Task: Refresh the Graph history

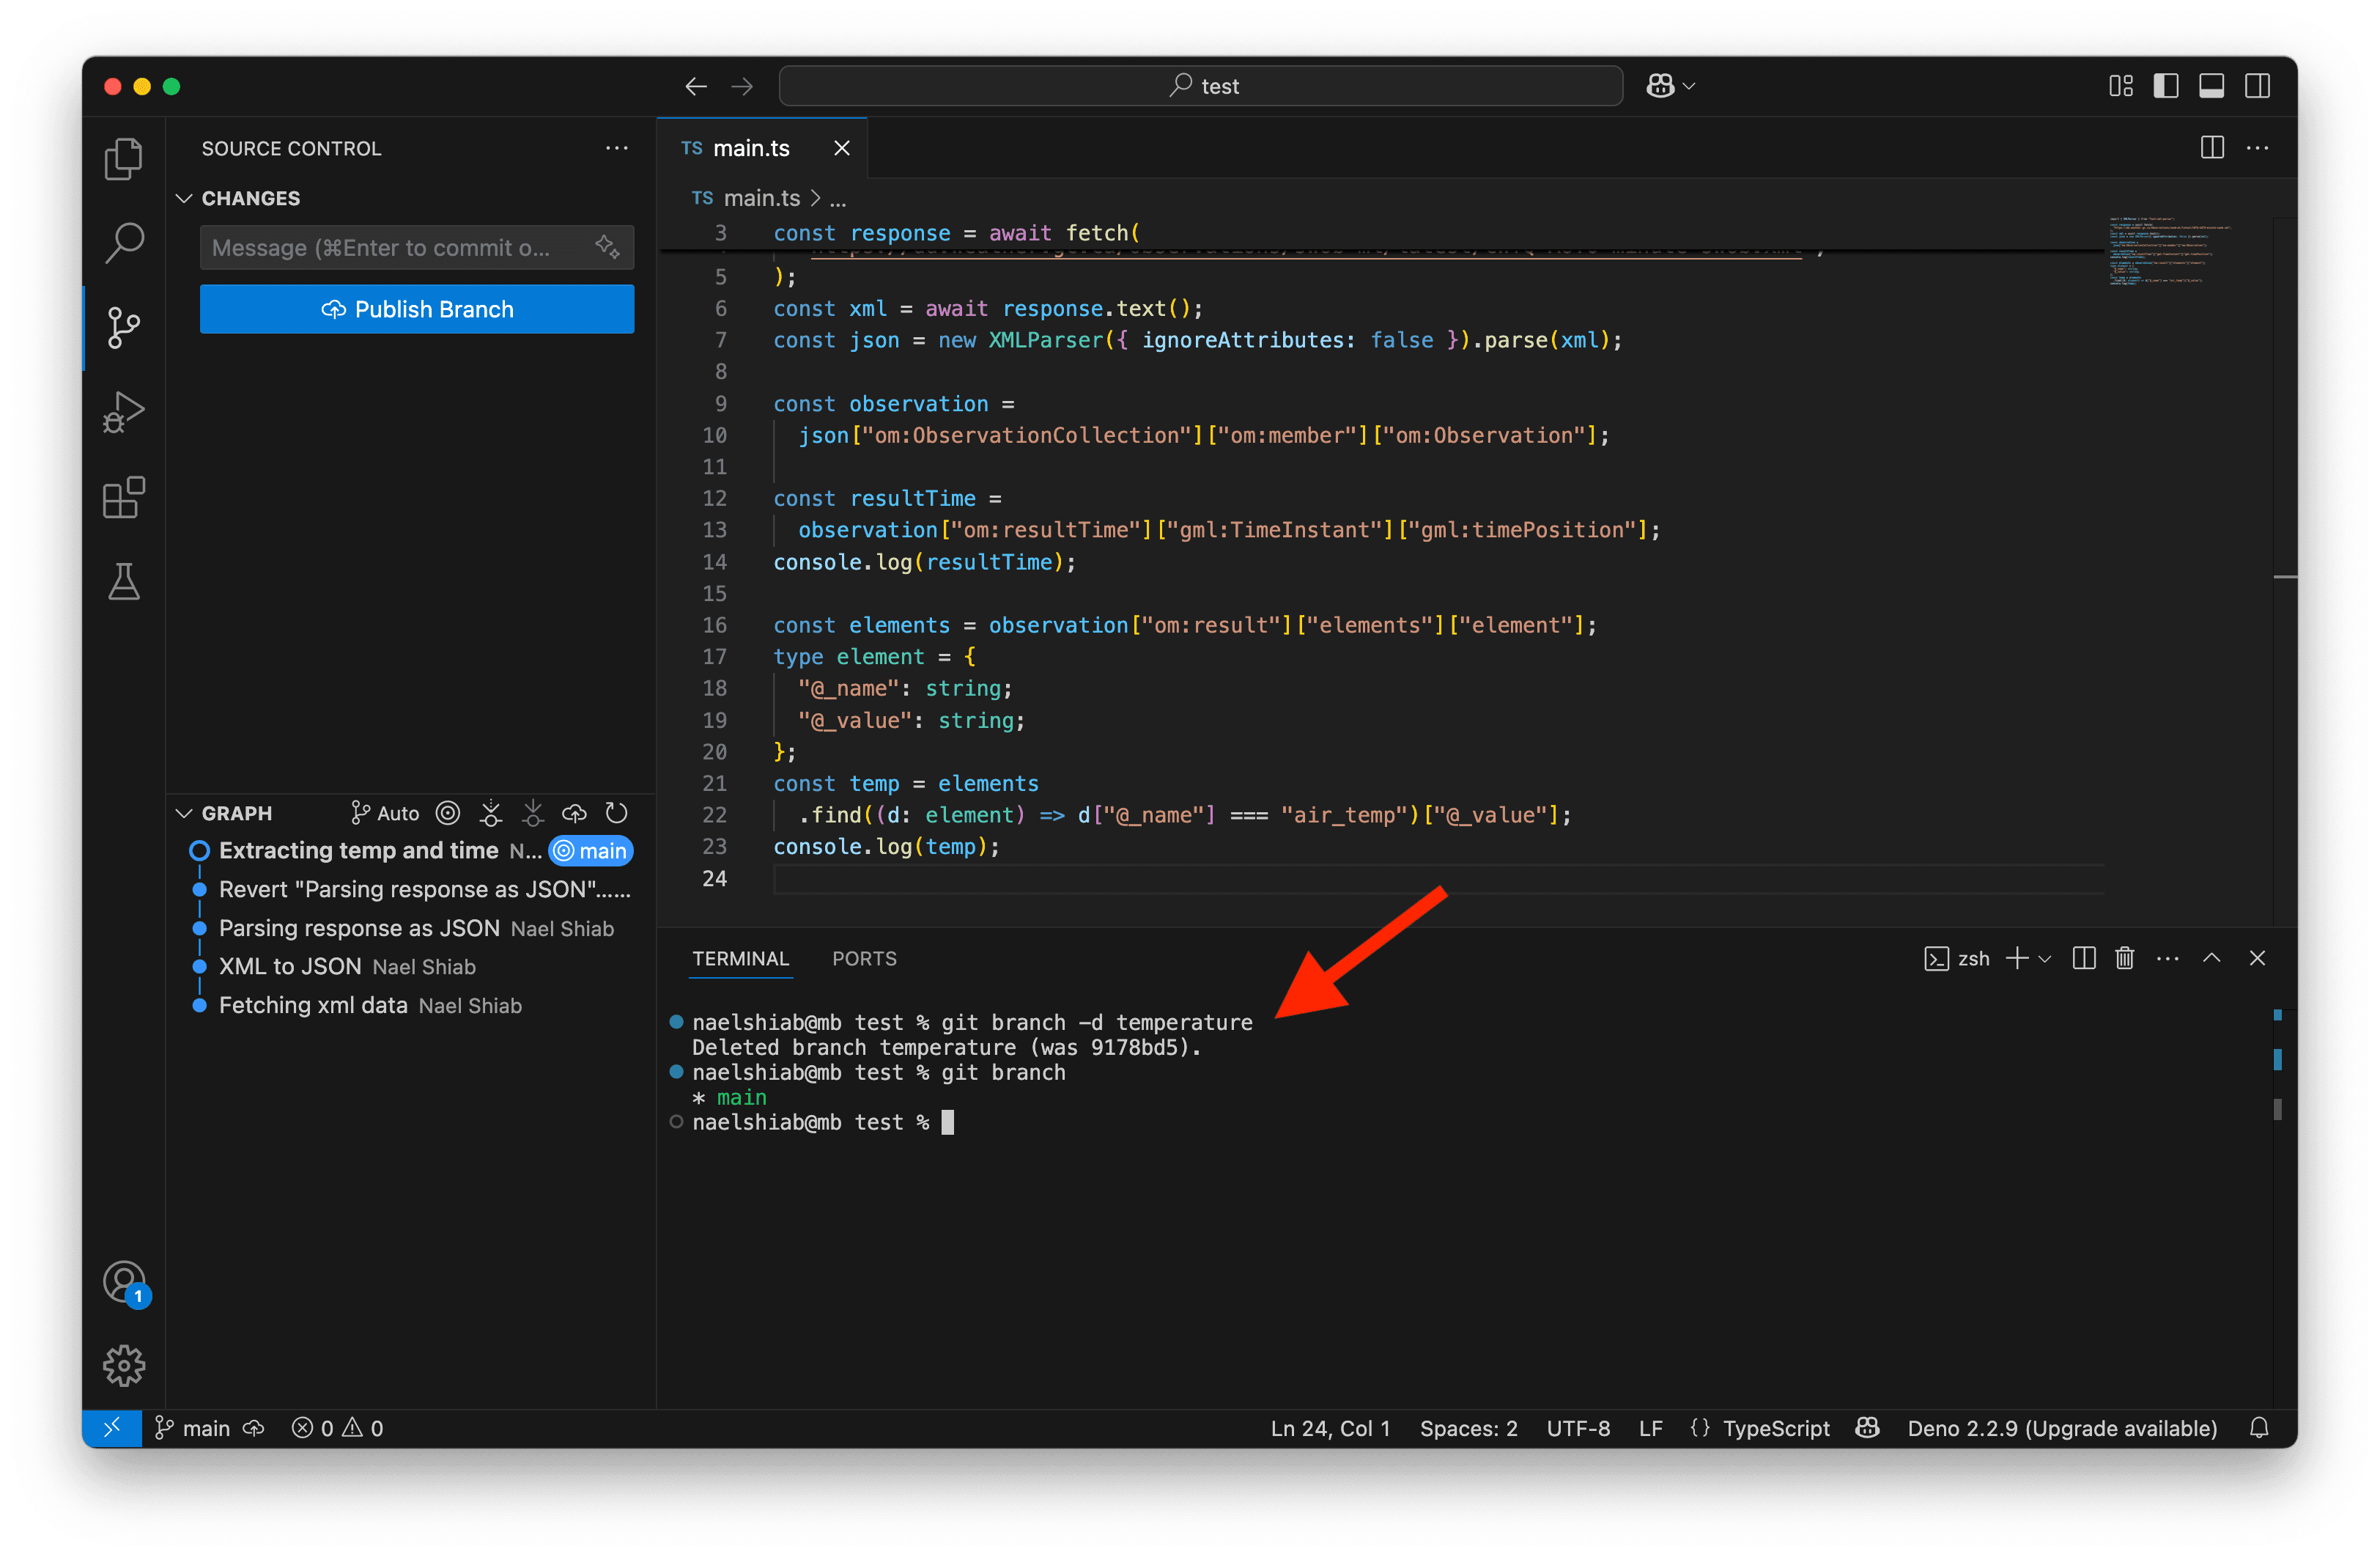Action: 617,814
